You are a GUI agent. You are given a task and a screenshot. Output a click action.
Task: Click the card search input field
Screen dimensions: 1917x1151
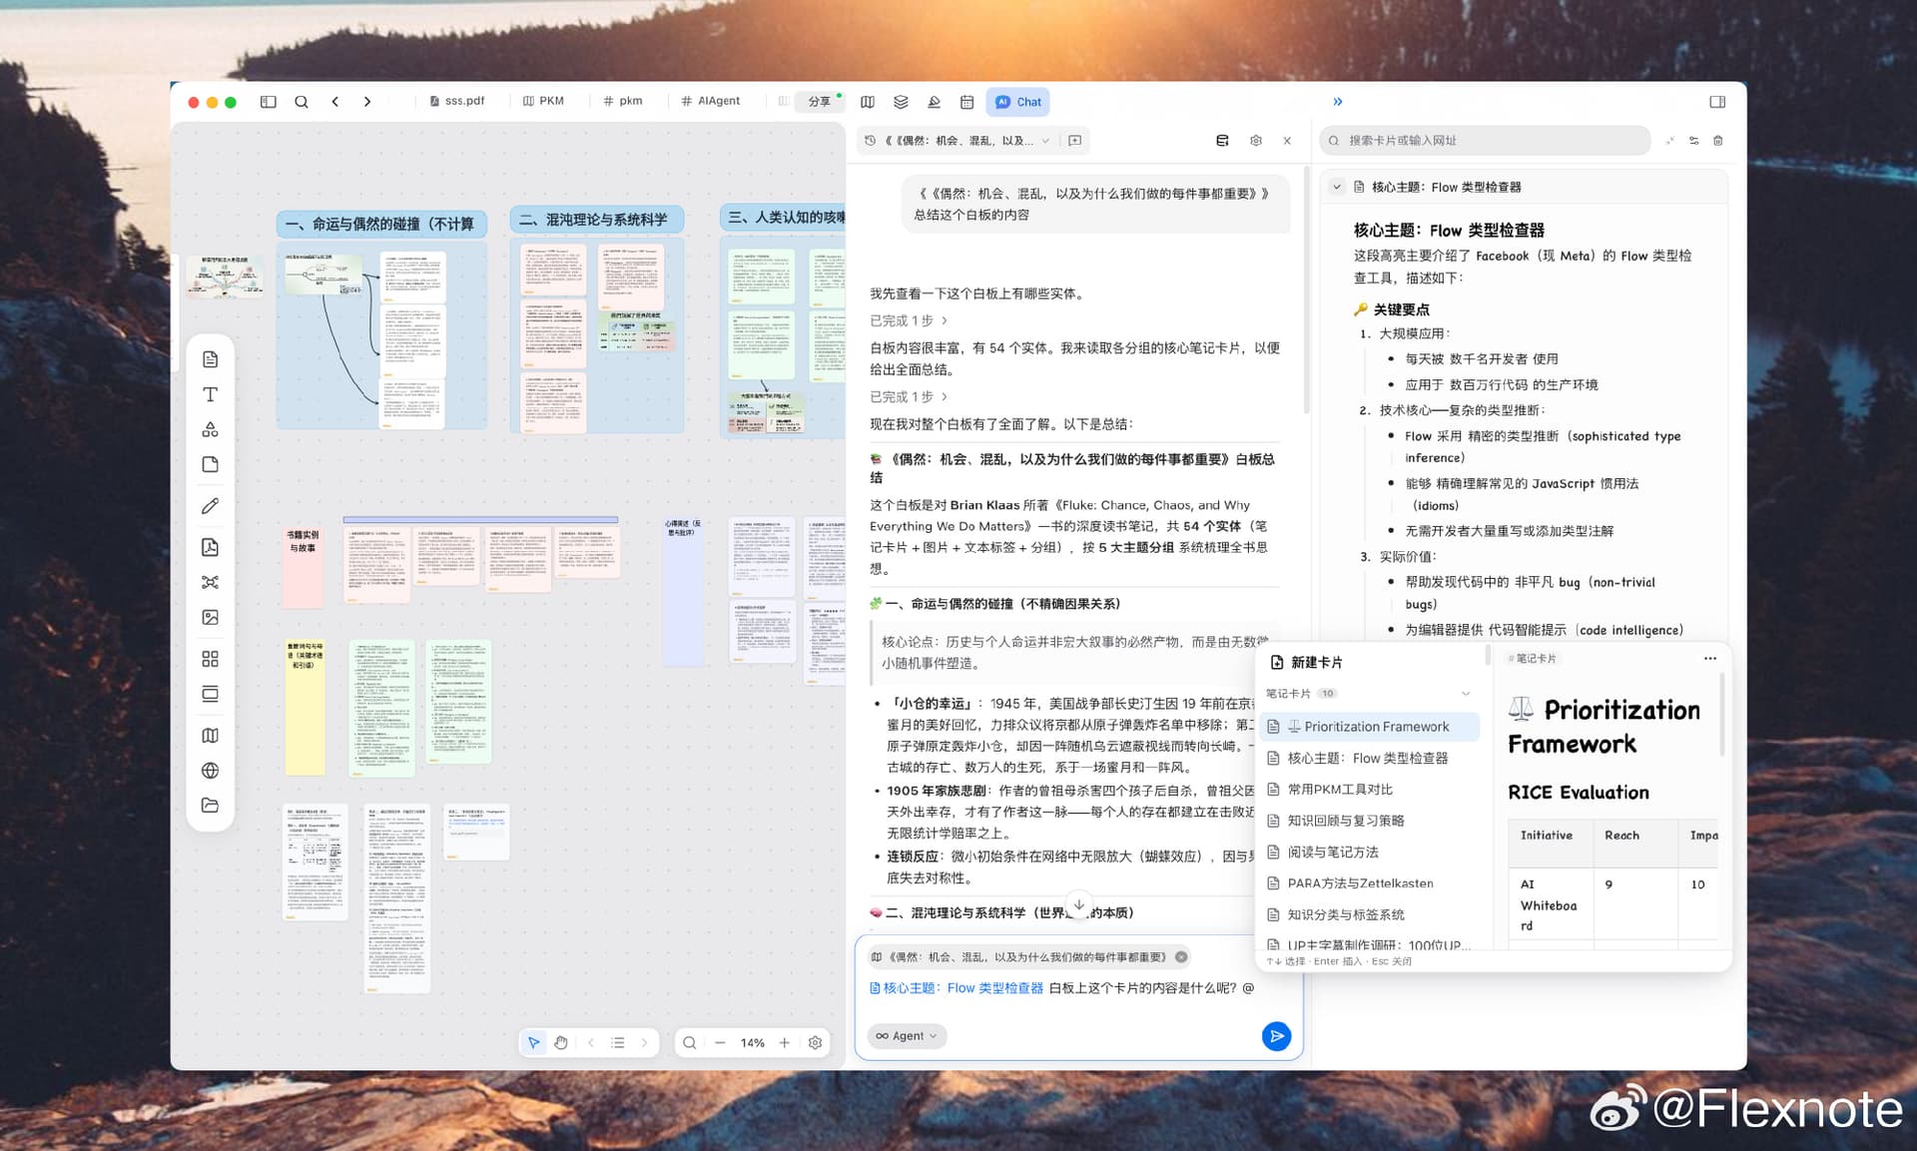tap(1485, 141)
